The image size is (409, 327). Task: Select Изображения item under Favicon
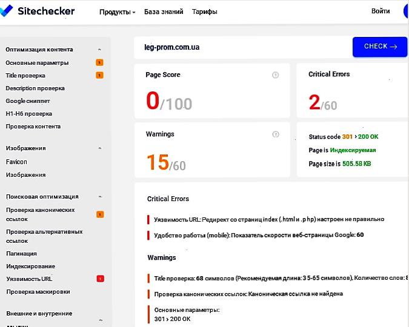coord(26,175)
